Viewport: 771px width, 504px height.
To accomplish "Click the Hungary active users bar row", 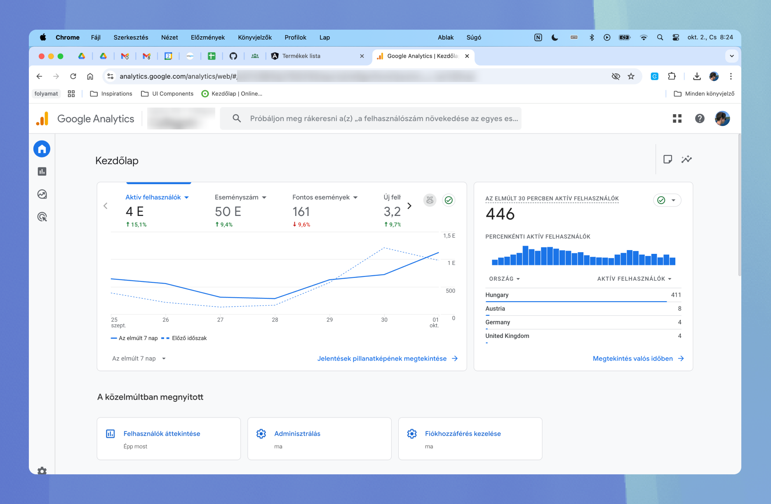I will [x=577, y=295].
